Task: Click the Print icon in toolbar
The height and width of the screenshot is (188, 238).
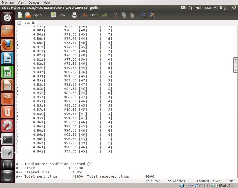Action: [74, 15]
